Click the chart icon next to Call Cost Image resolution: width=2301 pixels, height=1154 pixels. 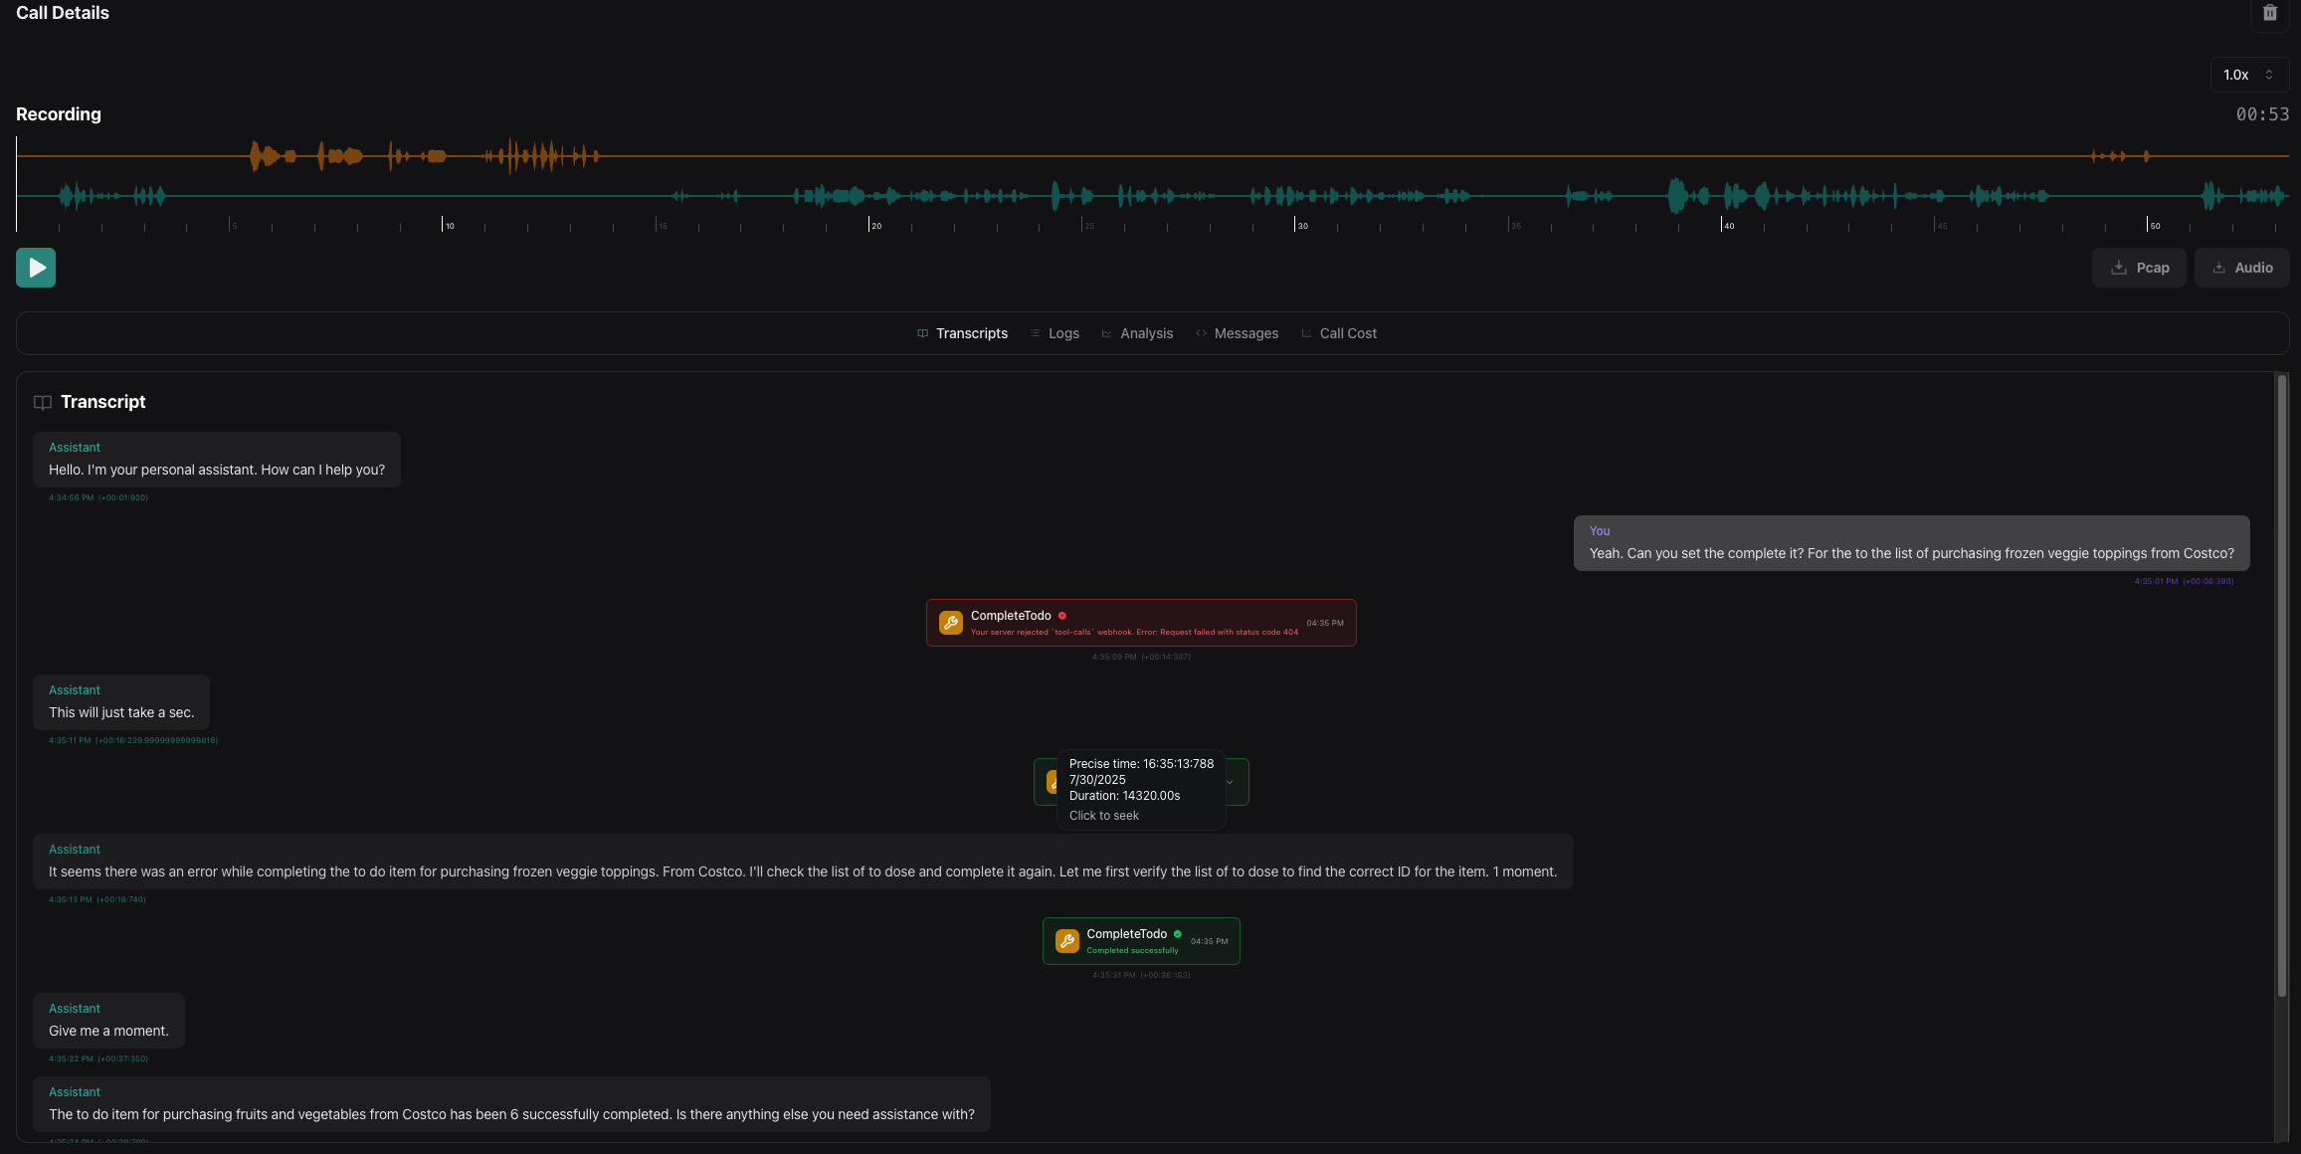tap(1306, 333)
